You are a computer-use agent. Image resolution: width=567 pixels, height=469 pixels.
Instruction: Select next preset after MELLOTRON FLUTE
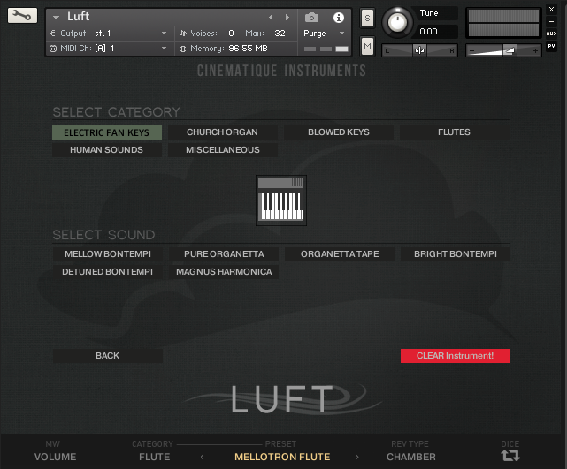[x=356, y=458]
